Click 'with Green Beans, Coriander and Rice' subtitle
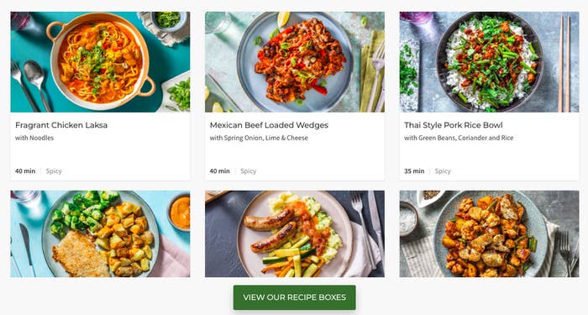Image resolution: width=588 pixels, height=315 pixels. [459, 138]
